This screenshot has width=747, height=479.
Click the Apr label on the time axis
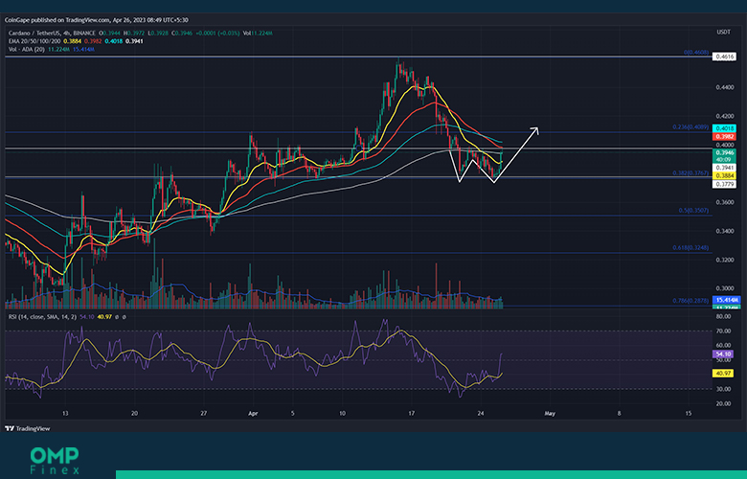pos(253,413)
